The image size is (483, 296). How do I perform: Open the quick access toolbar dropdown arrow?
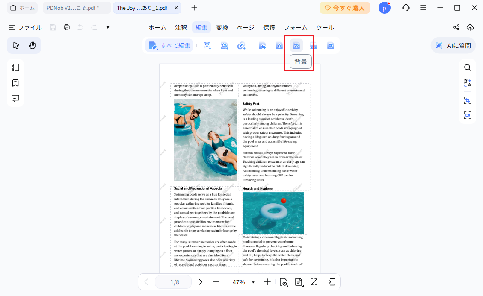coord(108,27)
